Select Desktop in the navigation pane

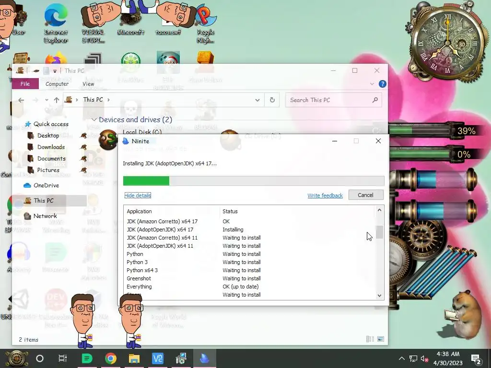pyautogui.click(x=48, y=136)
